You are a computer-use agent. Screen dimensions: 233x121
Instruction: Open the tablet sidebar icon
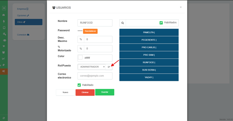tap(4, 28)
